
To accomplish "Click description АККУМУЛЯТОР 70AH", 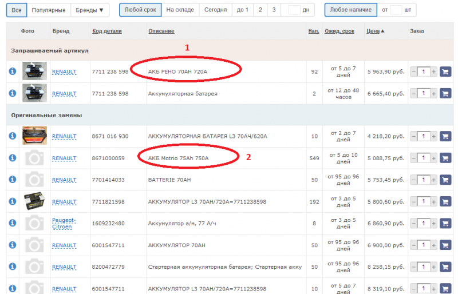I will 176,245.
